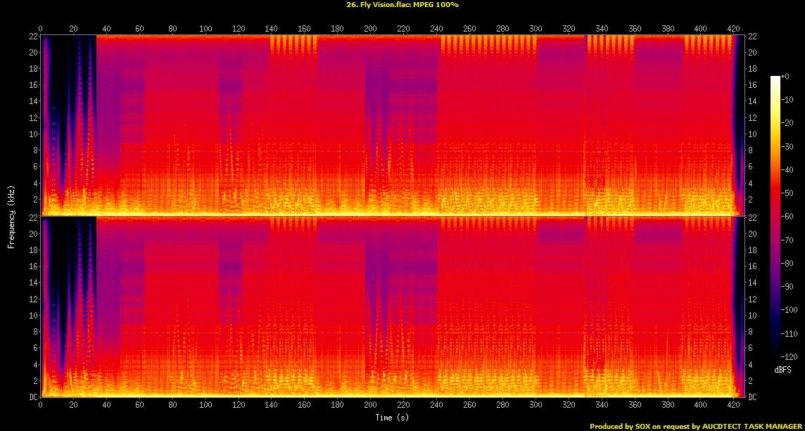Screen dimensions: 805x431
Task: Click "200" on the bottom time axis
Action: [x=371, y=404]
